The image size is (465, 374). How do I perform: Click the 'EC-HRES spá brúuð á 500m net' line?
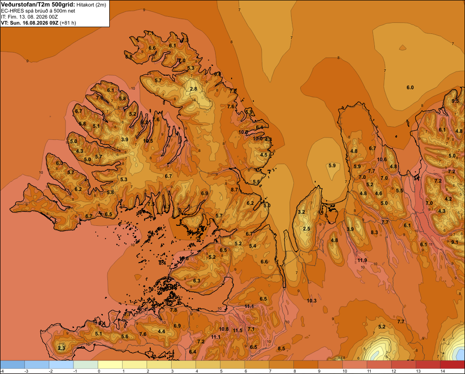tap(38, 11)
